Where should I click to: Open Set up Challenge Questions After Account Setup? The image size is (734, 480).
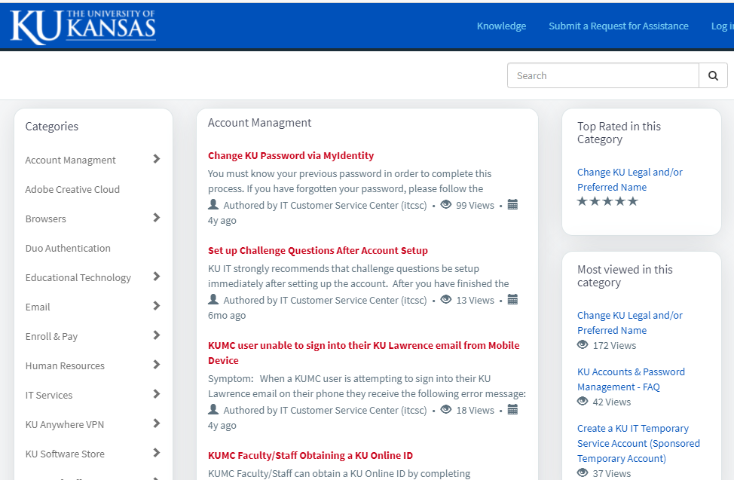pos(318,250)
